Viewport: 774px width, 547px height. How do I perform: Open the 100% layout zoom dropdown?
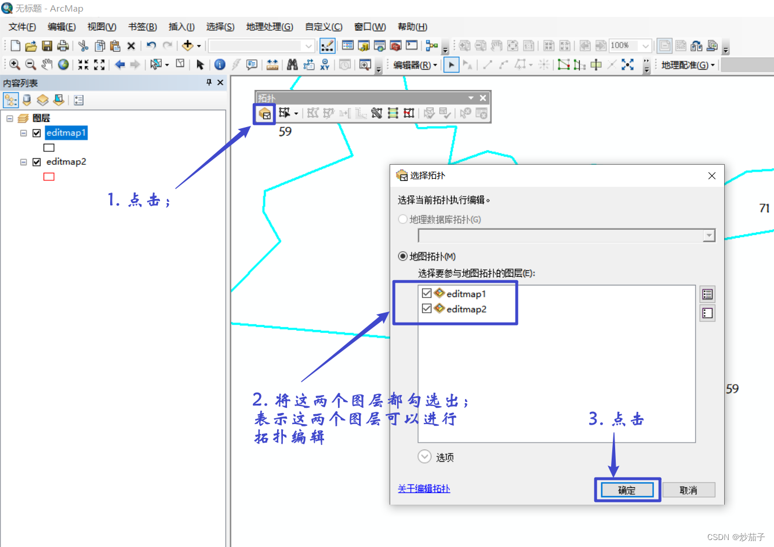(645, 46)
